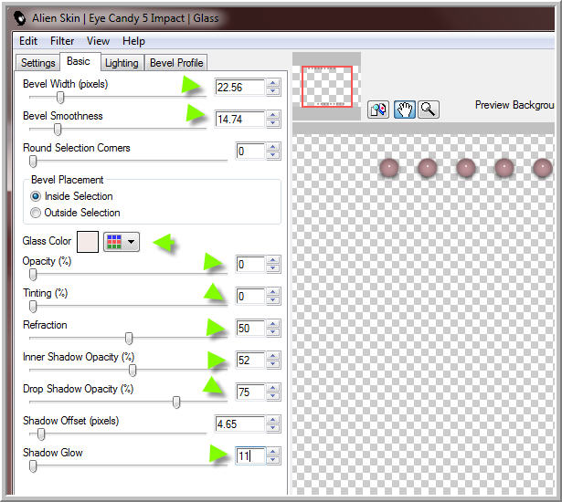Click the Inner Shadow Opacity slider handle
The image size is (562, 502).
[133, 371]
